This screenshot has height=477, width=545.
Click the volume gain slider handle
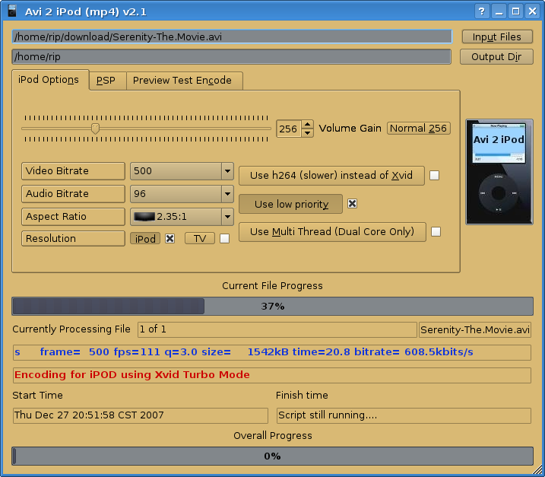[95, 129]
